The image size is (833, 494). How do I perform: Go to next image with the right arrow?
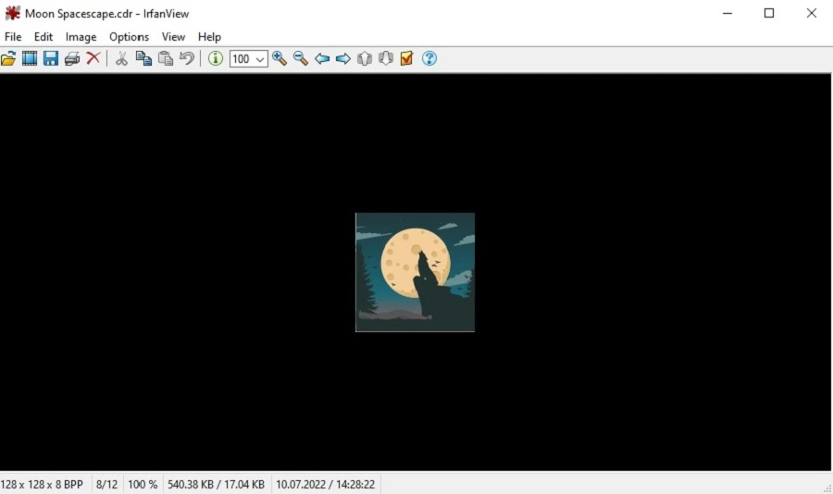click(343, 58)
